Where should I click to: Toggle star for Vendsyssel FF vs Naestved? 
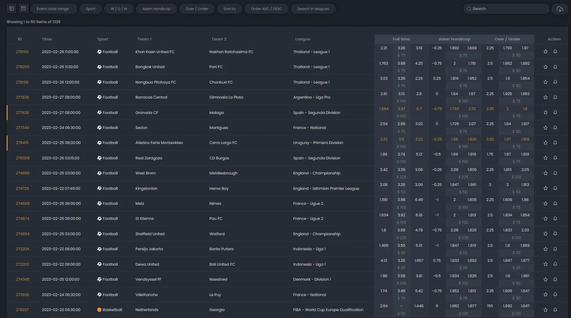545,279
